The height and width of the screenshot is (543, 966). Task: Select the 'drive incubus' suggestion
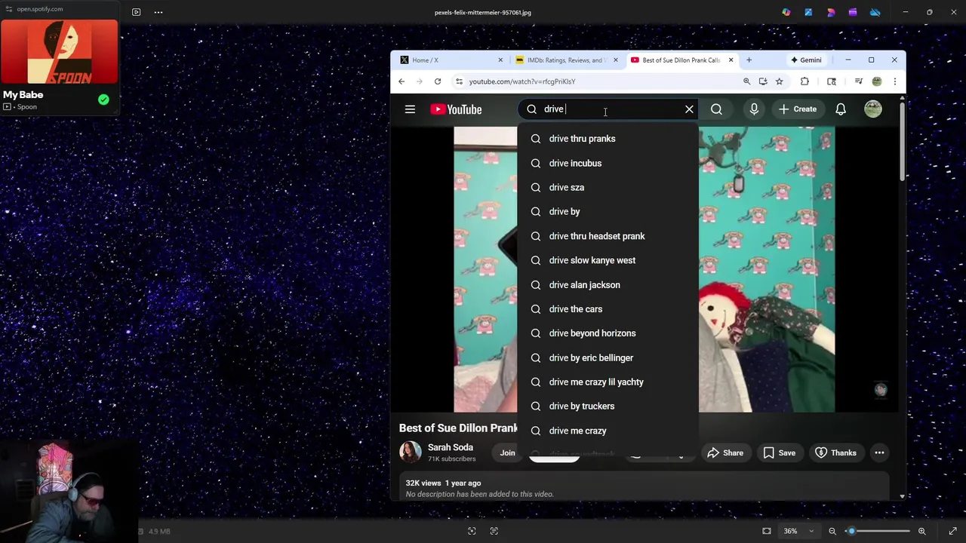pyautogui.click(x=608, y=163)
